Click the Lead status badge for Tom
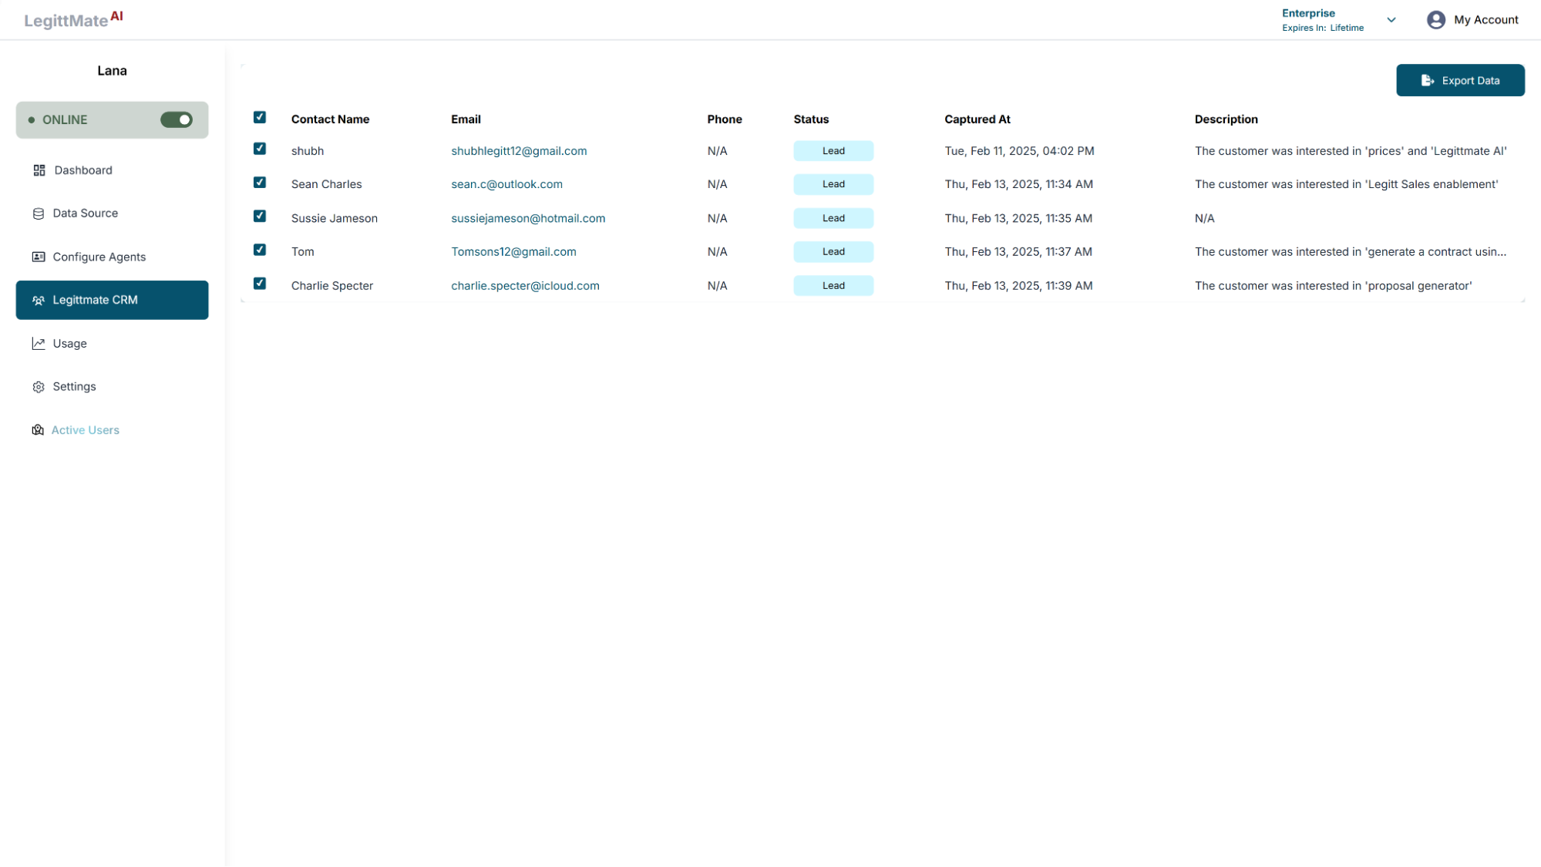This screenshot has height=867, width=1541. coord(833,252)
